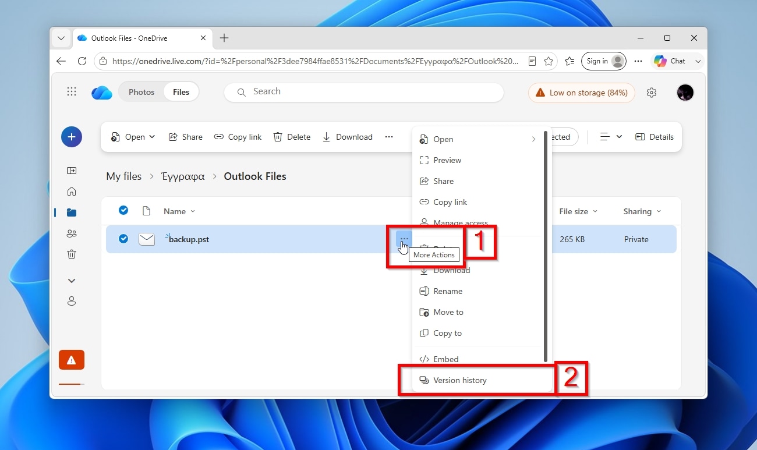This screenshot has width=757, height=450.
Task: Open a new browser tab
Action: tap(224, 38)
